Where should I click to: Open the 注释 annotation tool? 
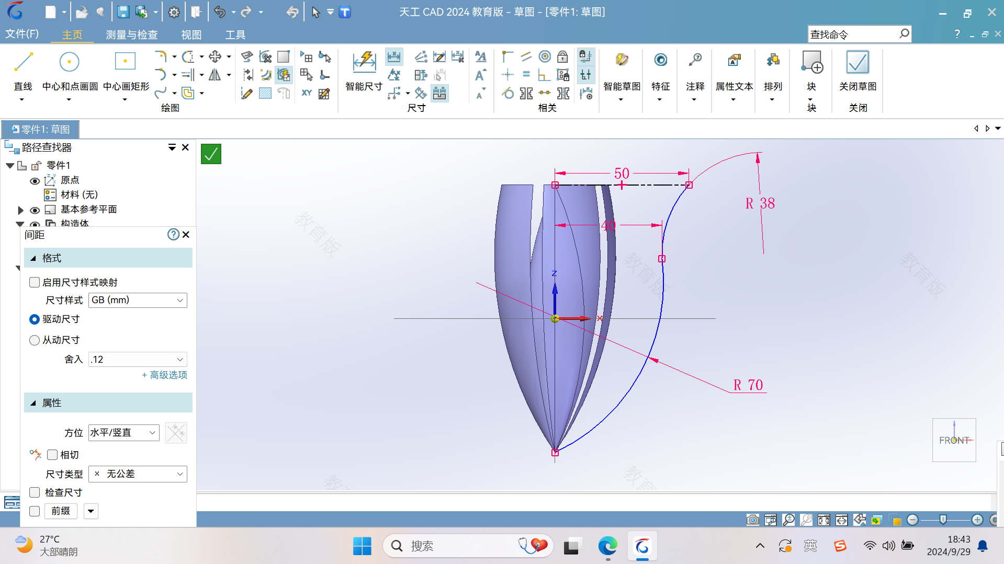tap(695, 71)
